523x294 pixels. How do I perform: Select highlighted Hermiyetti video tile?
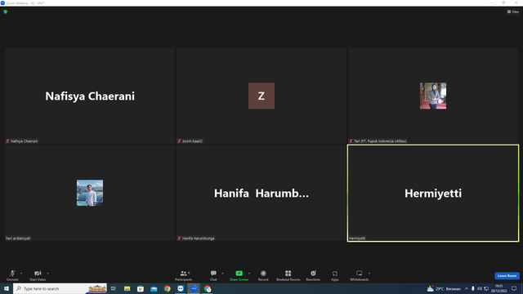coord(433,193)
